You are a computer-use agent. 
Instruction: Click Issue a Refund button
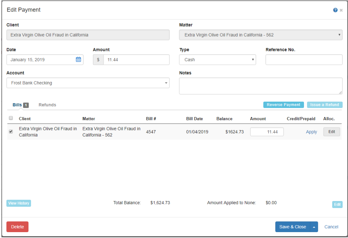tap(325, 105)
